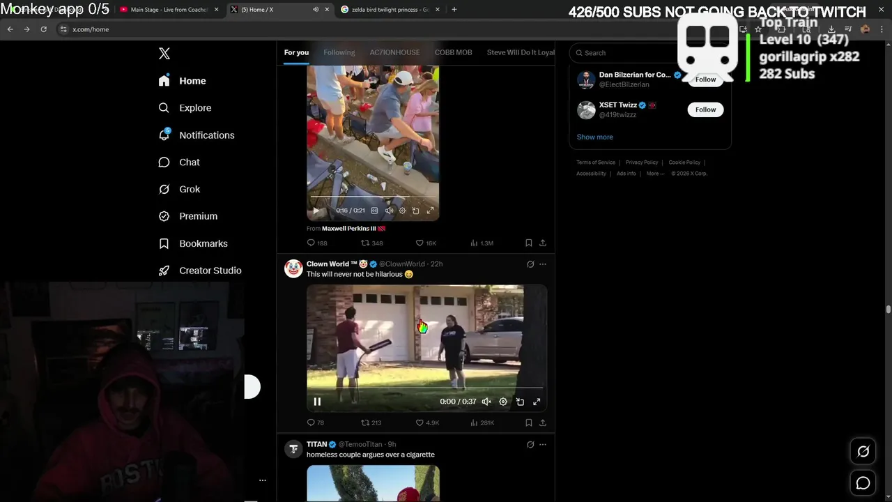Follow Dan Bilzerian account
The image size is (892, 502).
705,79
